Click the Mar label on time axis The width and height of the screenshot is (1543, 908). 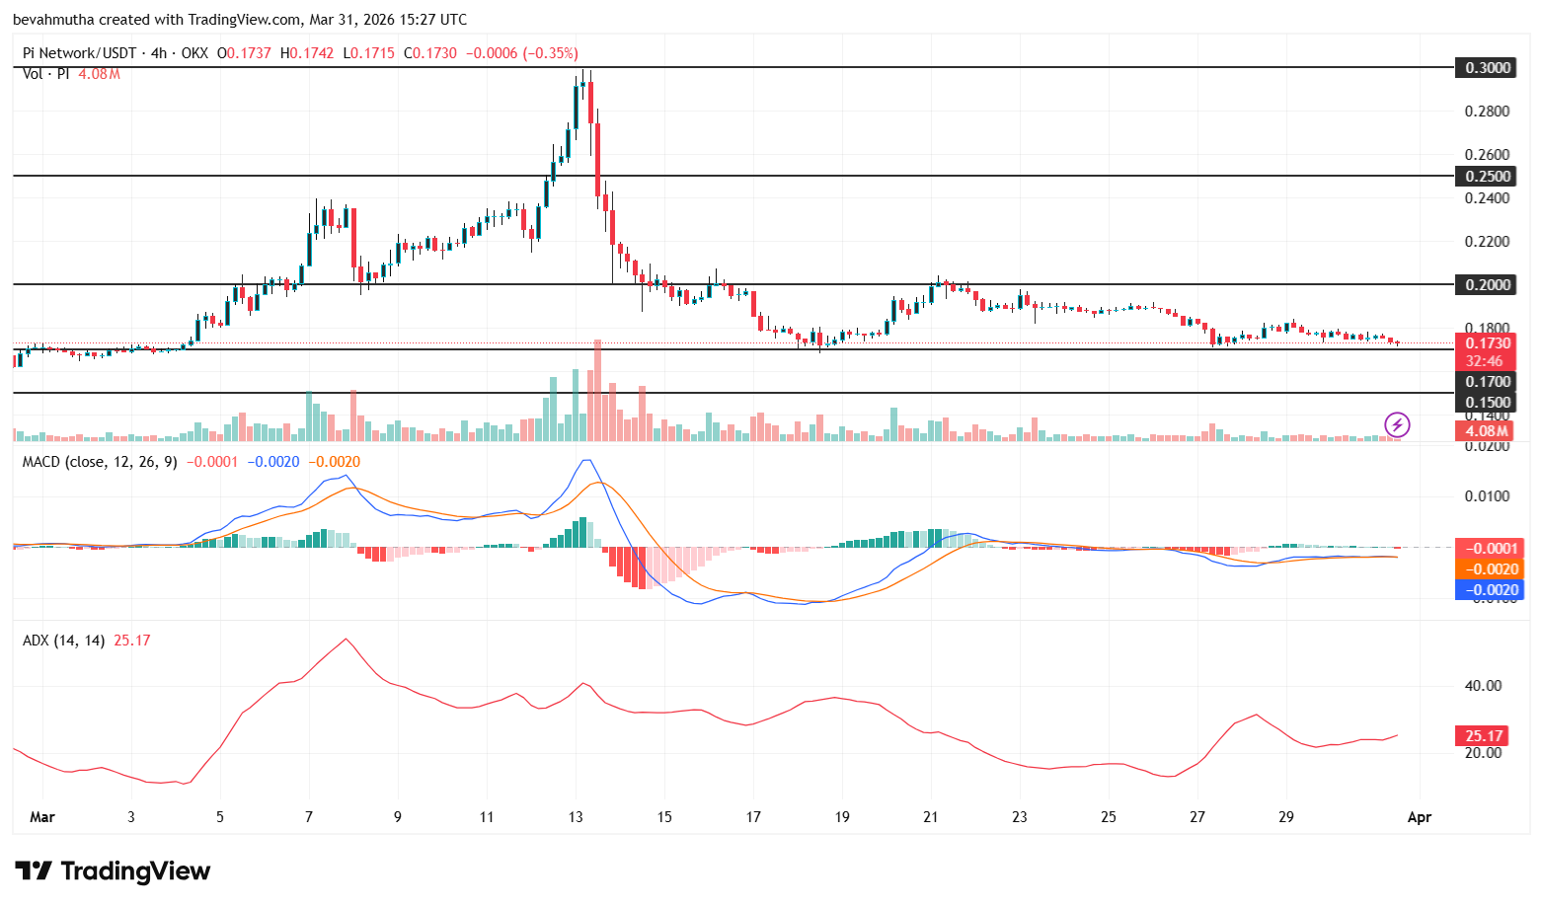click(42, 817)
